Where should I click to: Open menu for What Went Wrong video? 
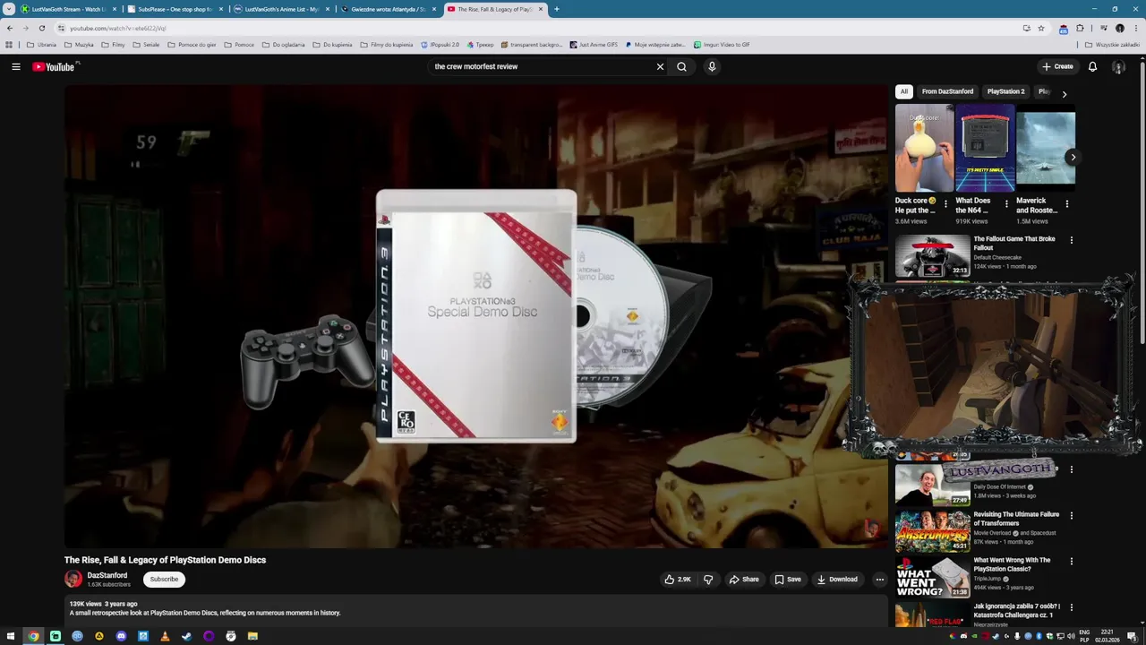pyautogui.click(x=1071, y=561)
